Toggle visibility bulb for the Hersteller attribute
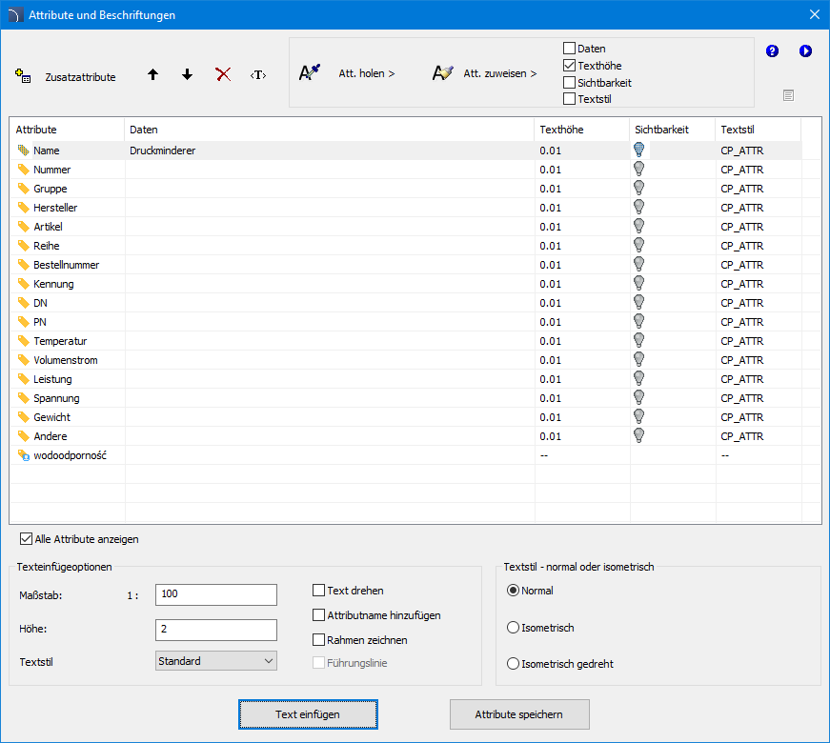 click(x=639, y=207)
